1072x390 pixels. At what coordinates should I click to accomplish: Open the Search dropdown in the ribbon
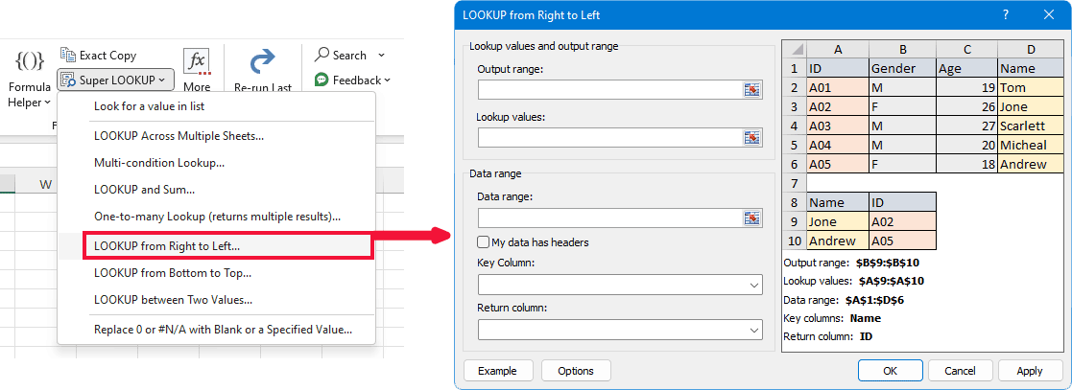pyautogui.click(x=350, y=55)
